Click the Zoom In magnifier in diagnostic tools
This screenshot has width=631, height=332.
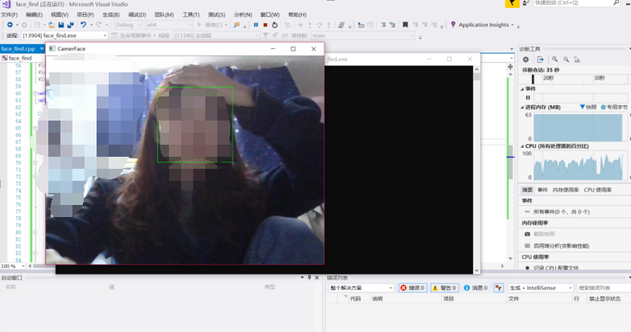click(555, 59)
